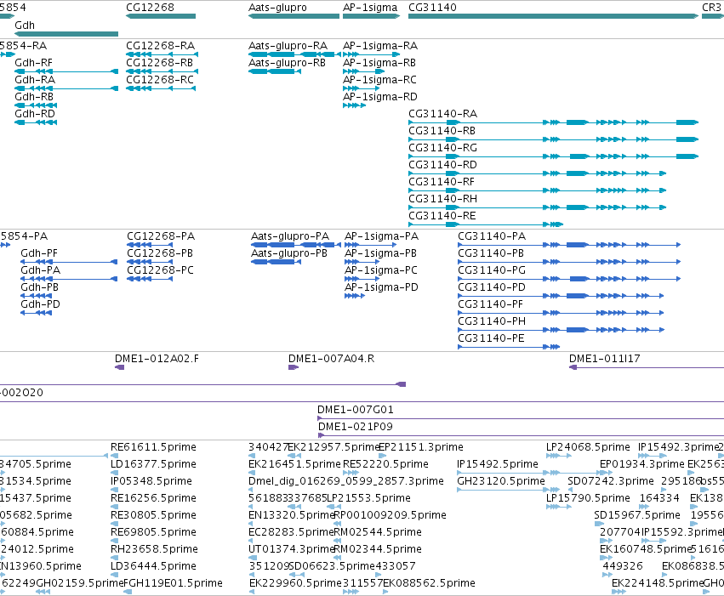Select CG31140-RD transcript label
Viewport: 724px width, 596px height.
(442, 165)
